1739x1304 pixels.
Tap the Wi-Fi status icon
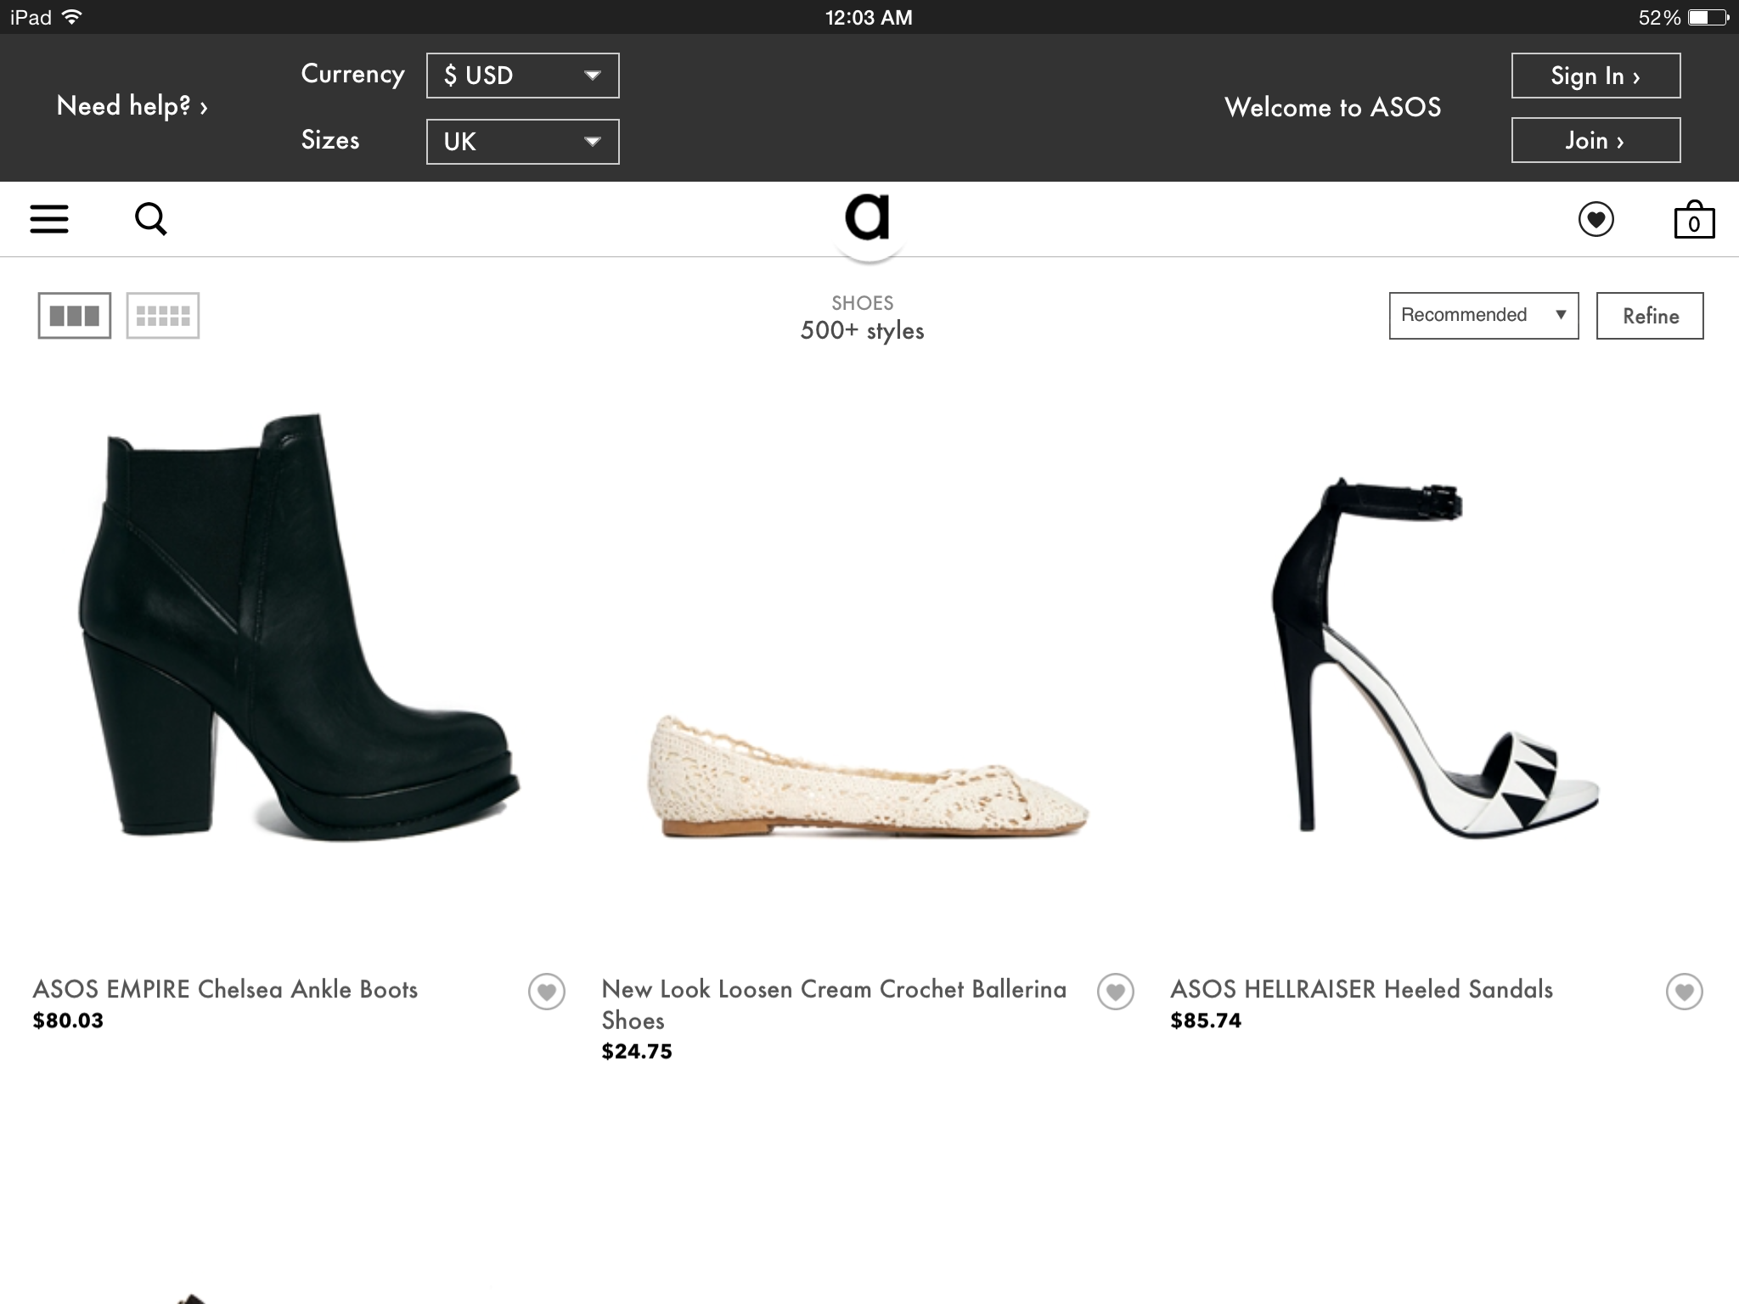[x=72, y=17]
